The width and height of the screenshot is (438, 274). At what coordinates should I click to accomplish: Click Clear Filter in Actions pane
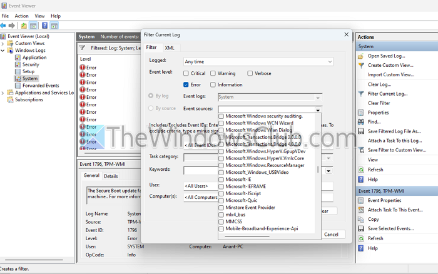pos(379,103)
